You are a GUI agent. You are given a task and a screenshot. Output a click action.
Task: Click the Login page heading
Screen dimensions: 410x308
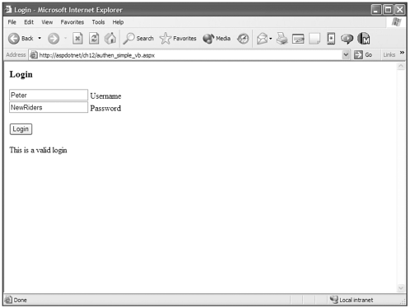tap(21, 74)
